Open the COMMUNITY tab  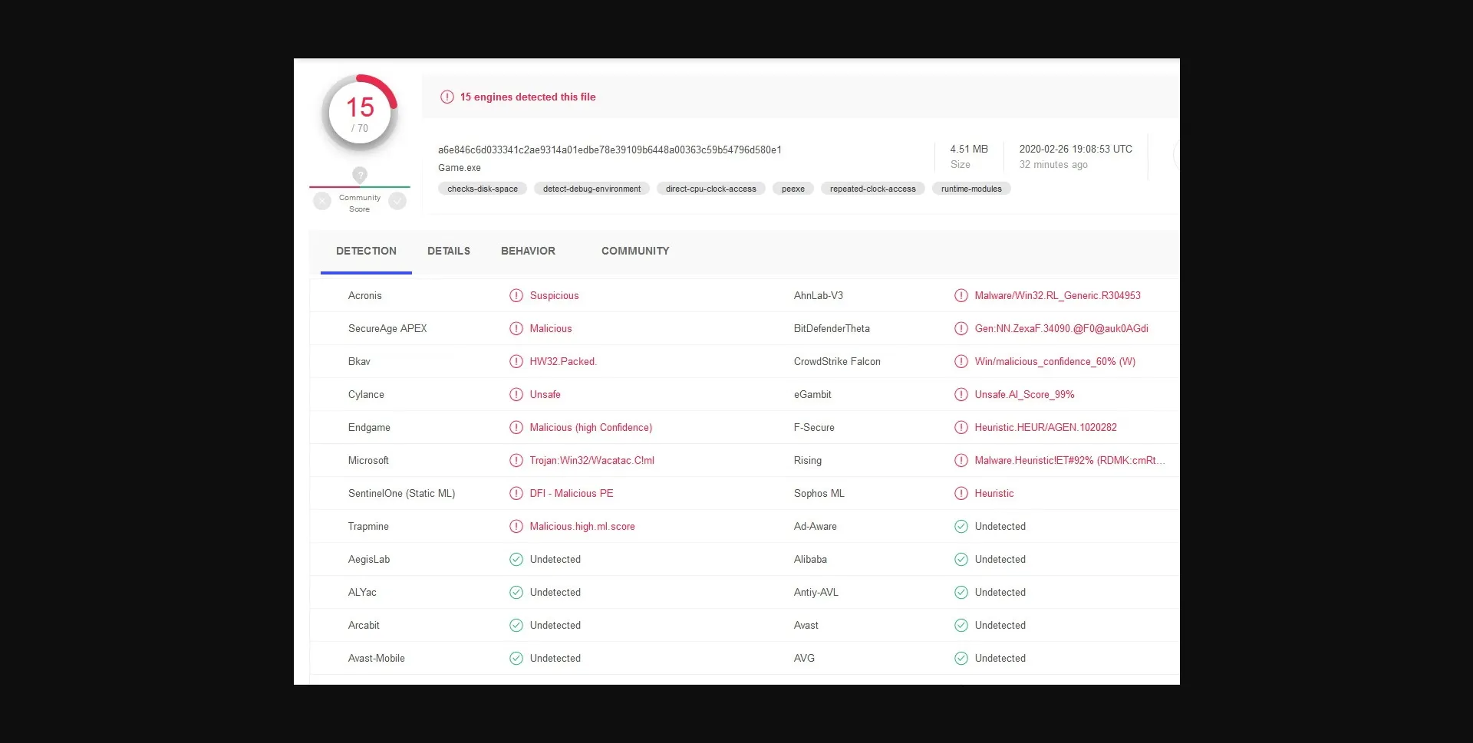point(635,252)
